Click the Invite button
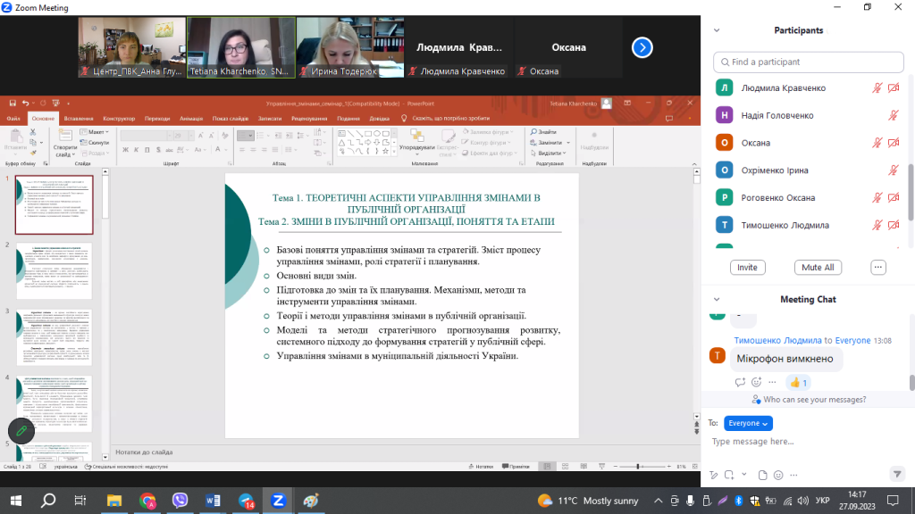Viewport: 915px width, 514px height. tap(747, 268)
